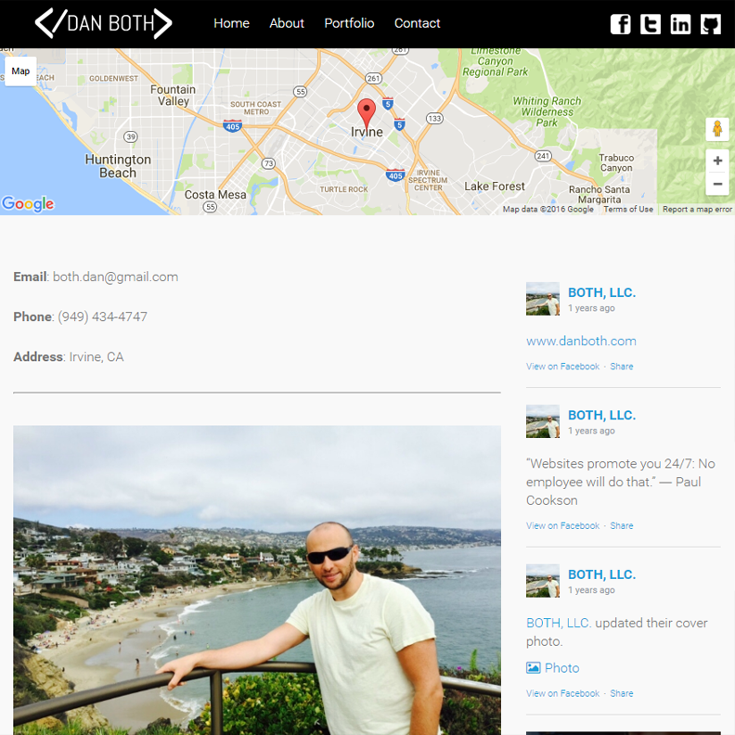735x735 pixels.
Task: Open the Contact menu item
Action: tap(418, 23)
